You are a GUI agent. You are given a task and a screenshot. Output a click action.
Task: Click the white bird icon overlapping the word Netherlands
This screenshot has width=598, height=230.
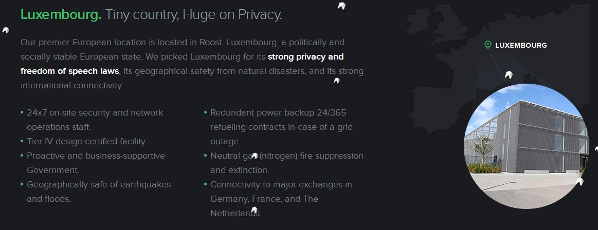pyautogui.click(x=255, y=210)
